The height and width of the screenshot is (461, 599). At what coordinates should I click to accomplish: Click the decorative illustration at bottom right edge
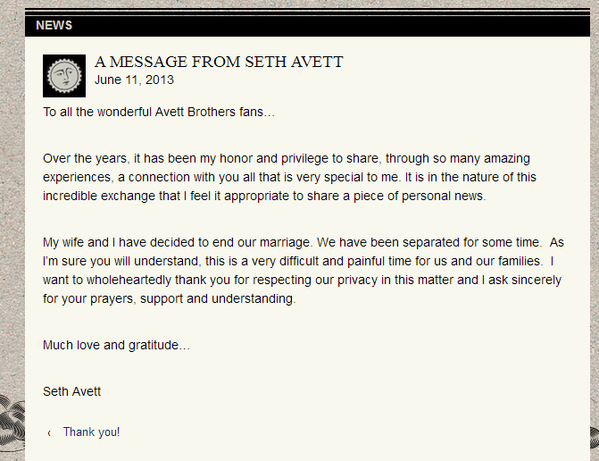tap(595, 438)
